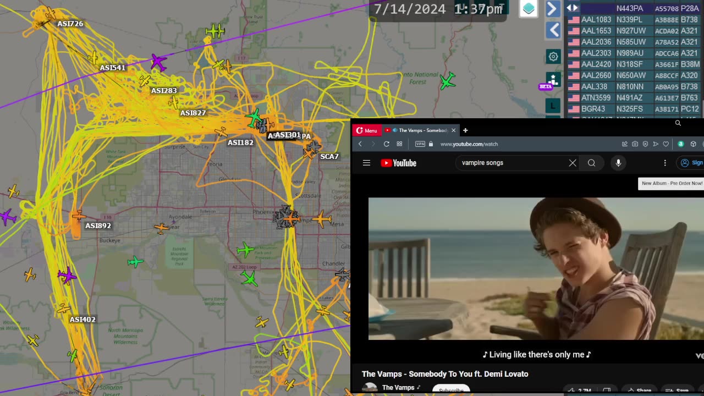Image resolution: width=704 pixels, height=396 pixels.
Task: Select green aircraft near Estrella Mountain park
Action: click(x=135, y=262)
